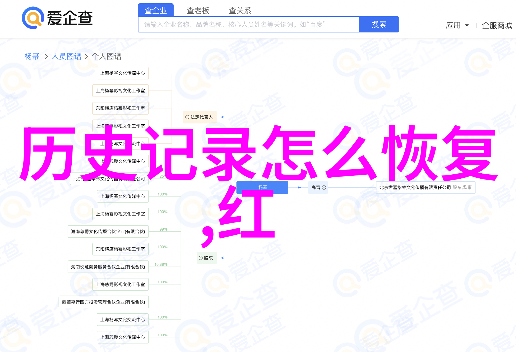Open 上海杨幂文化传媒中心 shareholder node with 100%
This screenshot has height=352, width=516.
click(123, 196)
